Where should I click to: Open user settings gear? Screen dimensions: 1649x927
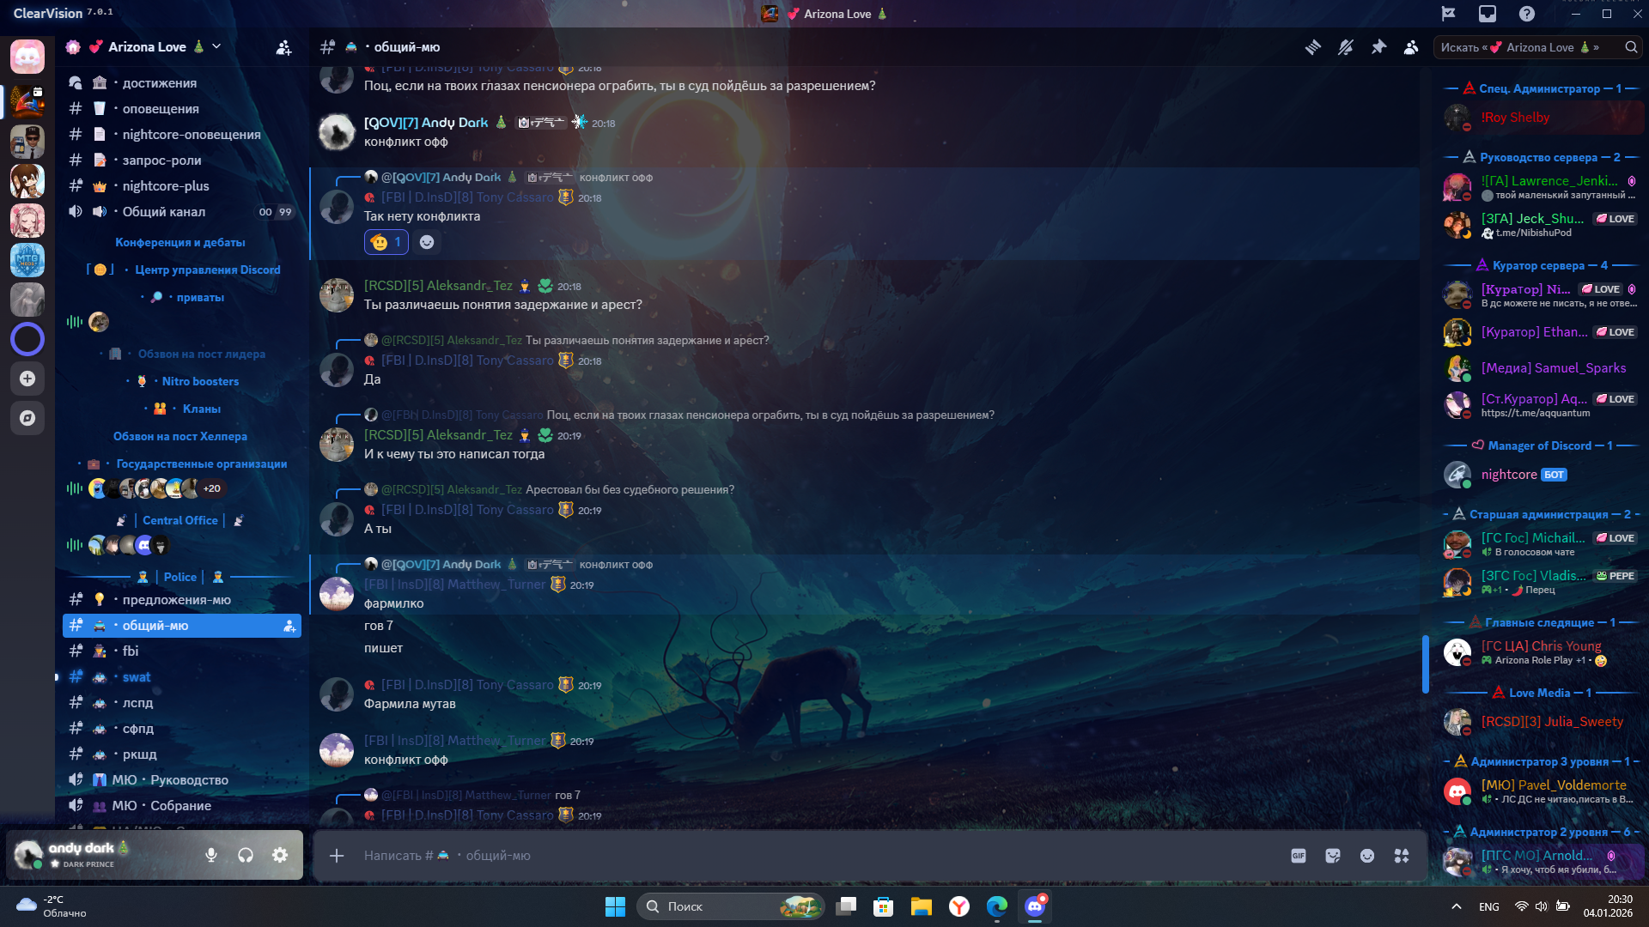click(280, 855)
